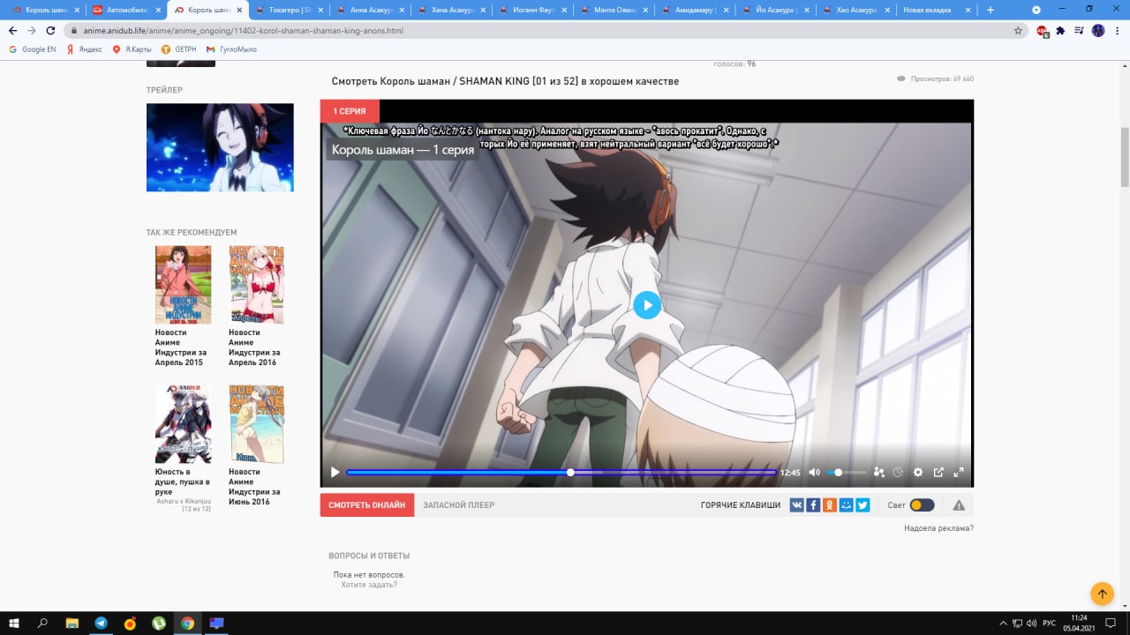Select the СМОТРЕТЬ ОНЛАЙН tab
This screenshot has width=1130, height=635.
(x=367, y=505)
